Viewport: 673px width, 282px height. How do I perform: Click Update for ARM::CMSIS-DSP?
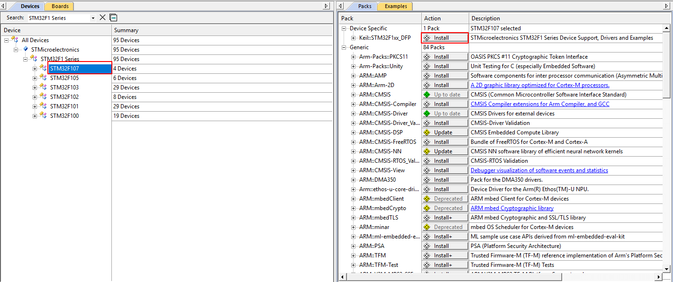[x=445, y=132]
